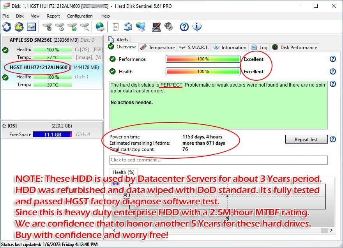
Task: Switch to the Information tab
Action: tap(230, 47)
